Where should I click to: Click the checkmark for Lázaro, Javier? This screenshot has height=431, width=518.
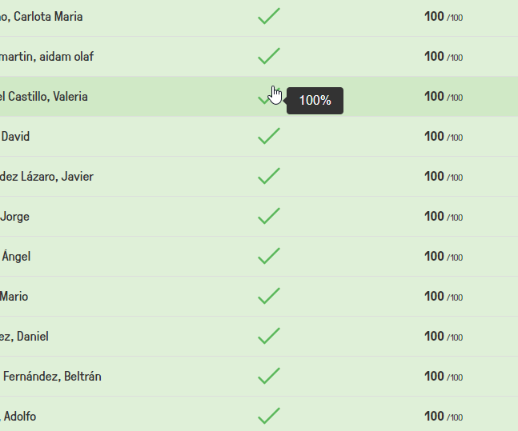[269, 176]
